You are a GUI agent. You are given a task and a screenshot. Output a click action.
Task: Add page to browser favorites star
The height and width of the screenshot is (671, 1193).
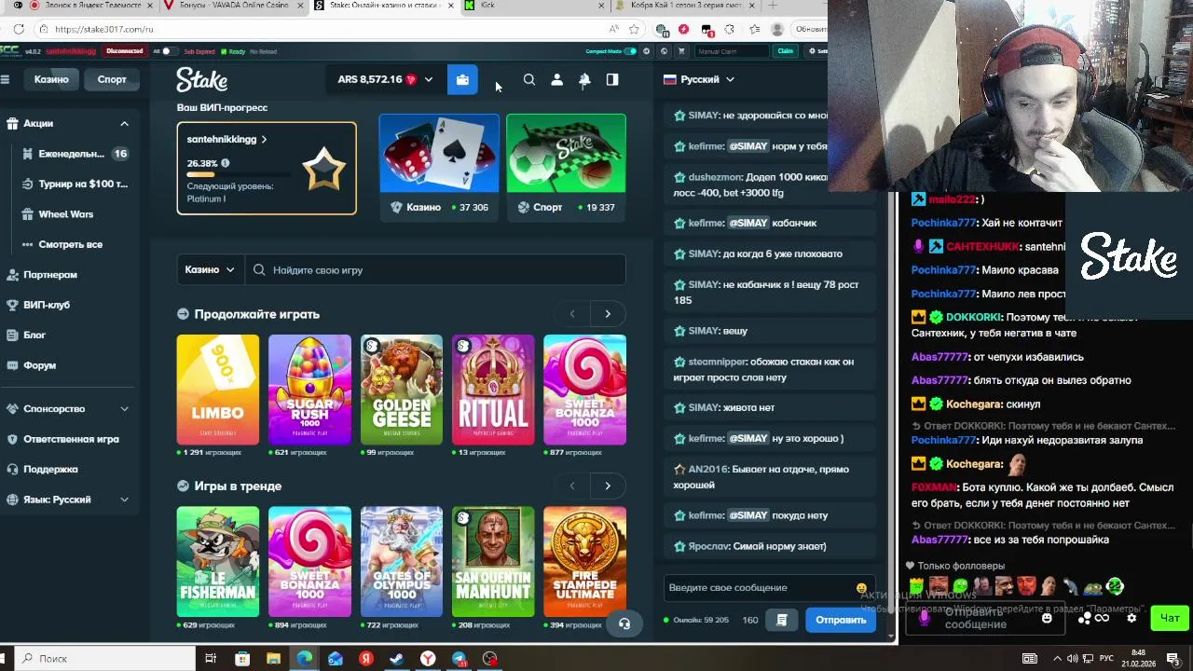click(x=634, y=29)
